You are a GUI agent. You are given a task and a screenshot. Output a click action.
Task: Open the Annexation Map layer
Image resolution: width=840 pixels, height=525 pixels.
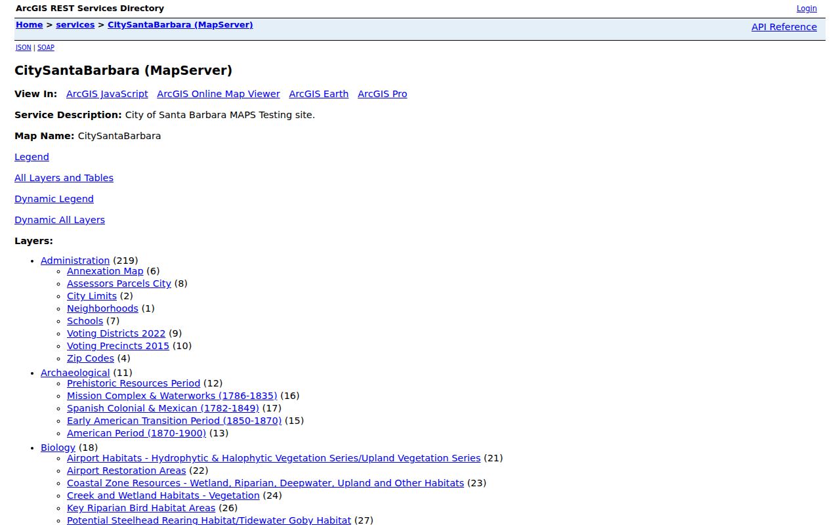point(105,271)
